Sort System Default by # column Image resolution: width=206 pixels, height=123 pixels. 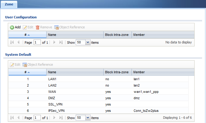[x=27, y=72]
